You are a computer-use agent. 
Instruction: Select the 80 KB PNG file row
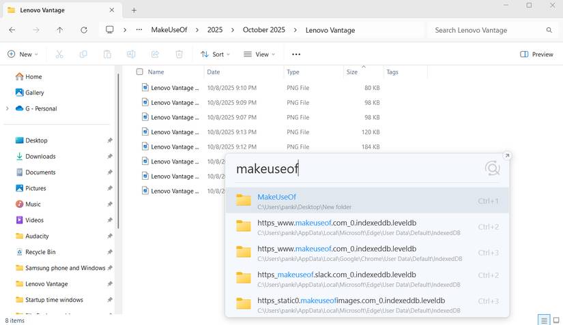click(x=261, y=88)
